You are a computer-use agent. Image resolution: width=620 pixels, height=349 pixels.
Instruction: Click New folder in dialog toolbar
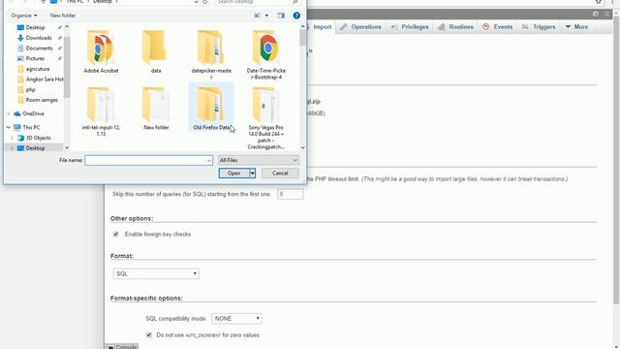click(62, 16)
